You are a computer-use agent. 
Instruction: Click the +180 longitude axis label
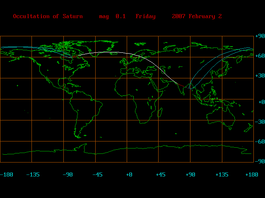pyautogui.click(x=252, y=174)
